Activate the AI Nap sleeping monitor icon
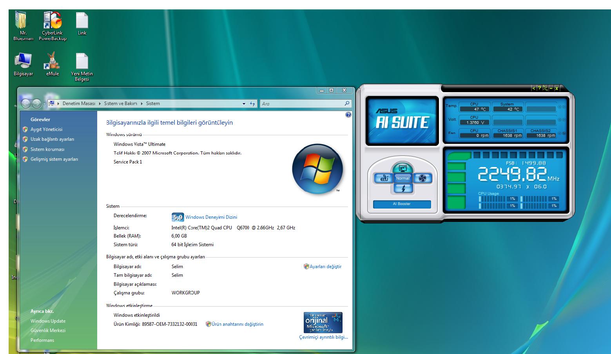This screenshot has height=354, width=611. pos(402,168)
